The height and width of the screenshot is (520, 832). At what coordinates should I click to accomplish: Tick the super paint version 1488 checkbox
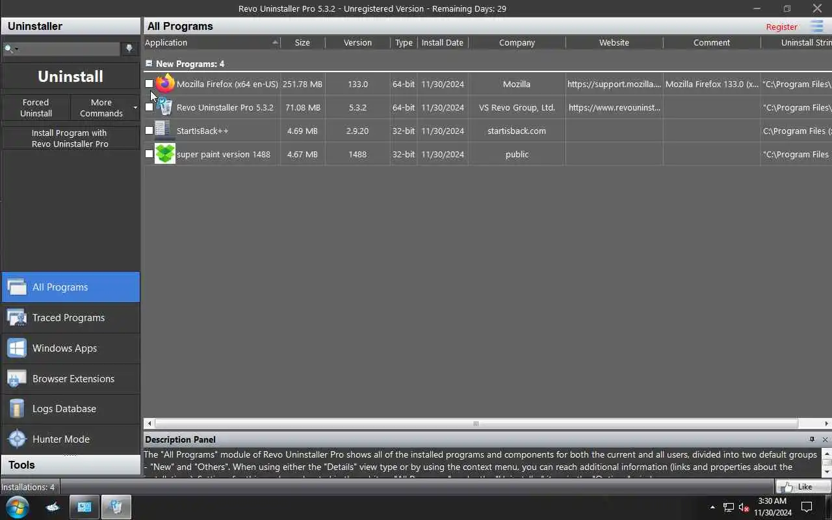pos(149,154)
